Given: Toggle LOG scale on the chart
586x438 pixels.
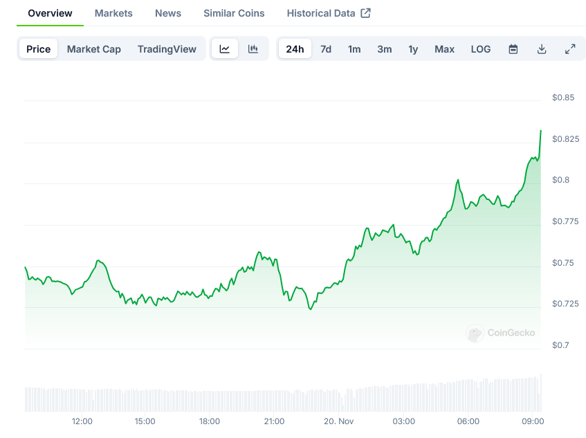Looking at the screenshot, I should [x=481, y=49].
